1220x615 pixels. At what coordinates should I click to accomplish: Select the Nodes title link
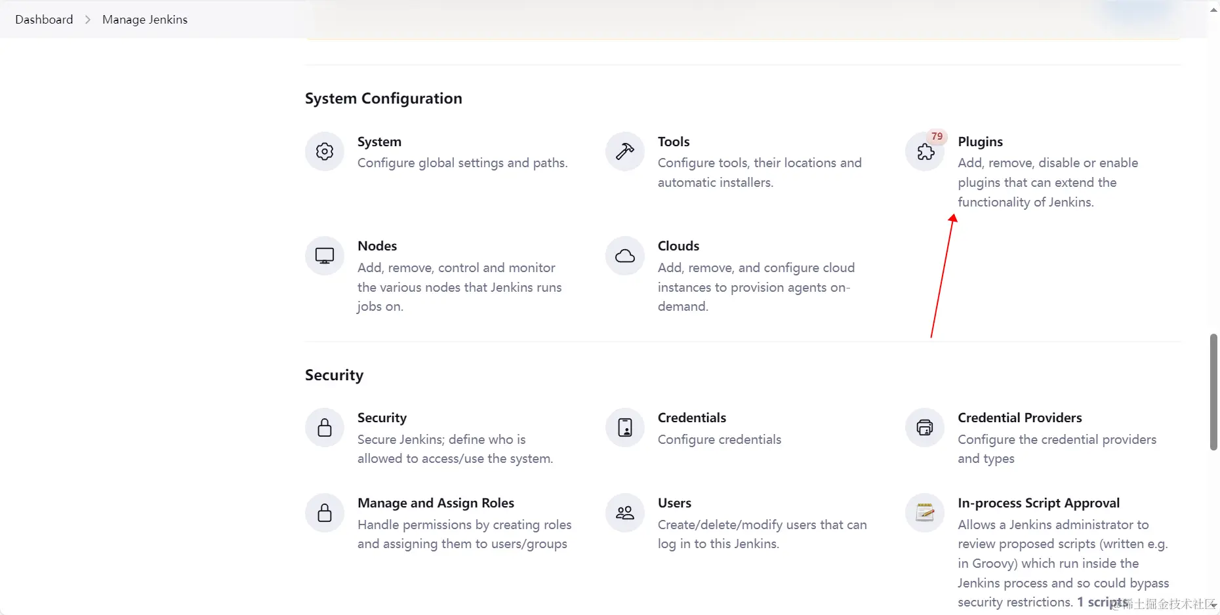click(377, 246)
